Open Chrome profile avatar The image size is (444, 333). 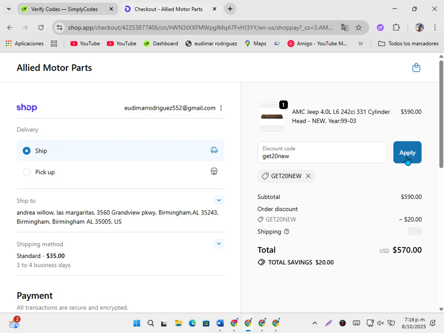click(419, 28)
